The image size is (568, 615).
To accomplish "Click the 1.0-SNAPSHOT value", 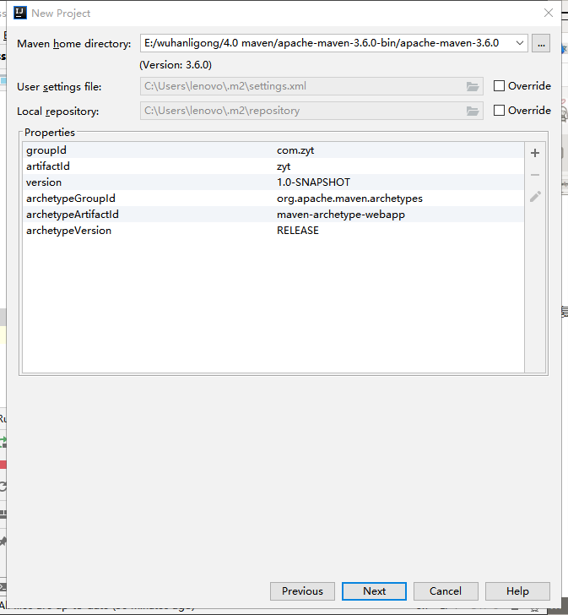I will [313, 182].
